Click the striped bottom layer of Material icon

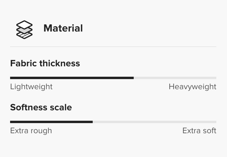click(25, 35)
